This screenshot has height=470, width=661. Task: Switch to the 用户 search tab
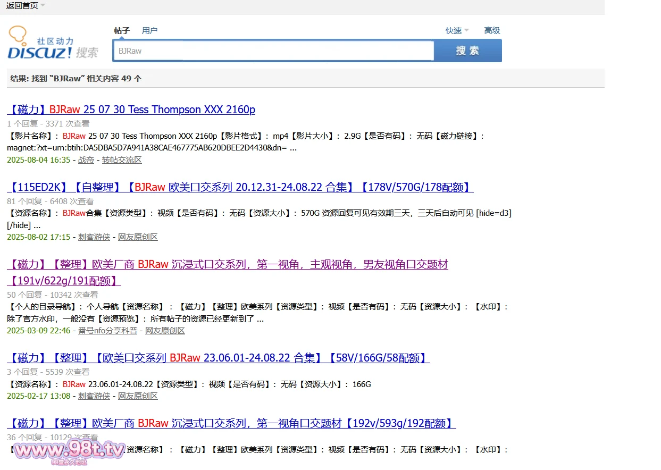(x=149, y=31)
